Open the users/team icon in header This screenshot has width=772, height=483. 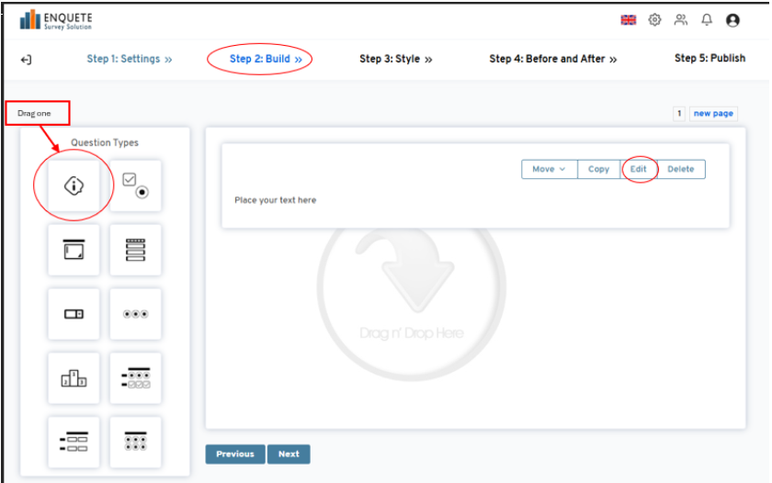tap(680, 19)
